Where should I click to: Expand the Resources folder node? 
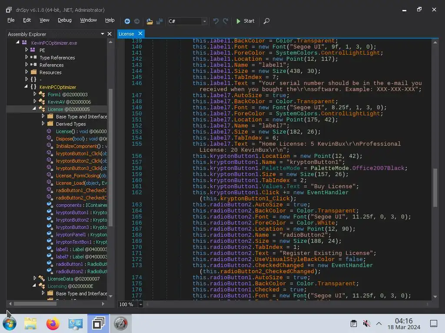(x=27, y=72)
